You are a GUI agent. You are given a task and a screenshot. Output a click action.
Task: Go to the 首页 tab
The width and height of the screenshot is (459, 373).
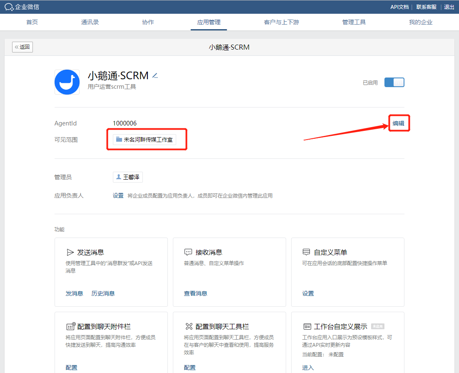point(32,22)
